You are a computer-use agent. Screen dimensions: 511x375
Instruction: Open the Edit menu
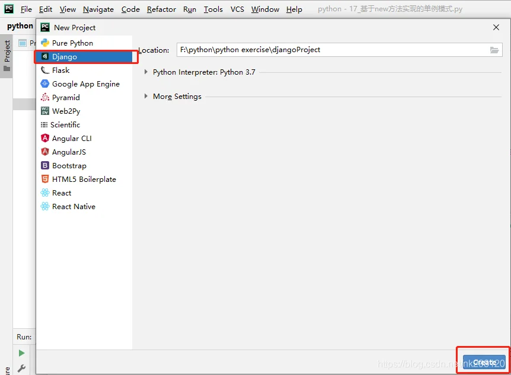pyautogui.click(x=46, y=9)
